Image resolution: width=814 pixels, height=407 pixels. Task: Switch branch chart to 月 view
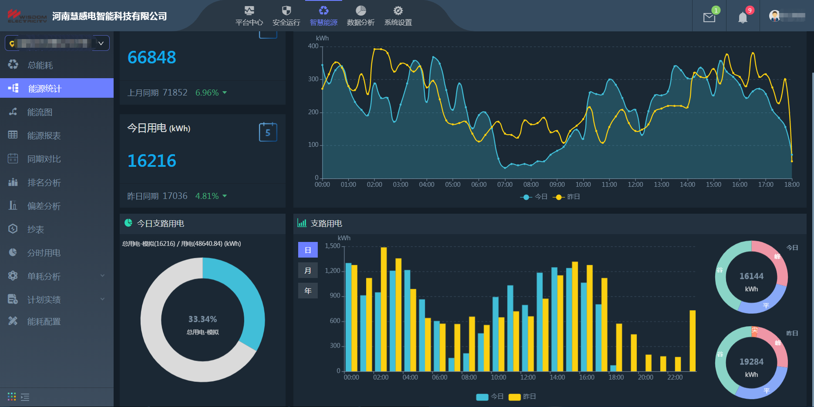(308, 271)
